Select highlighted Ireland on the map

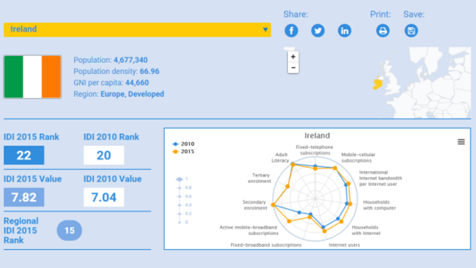(378, 83)
